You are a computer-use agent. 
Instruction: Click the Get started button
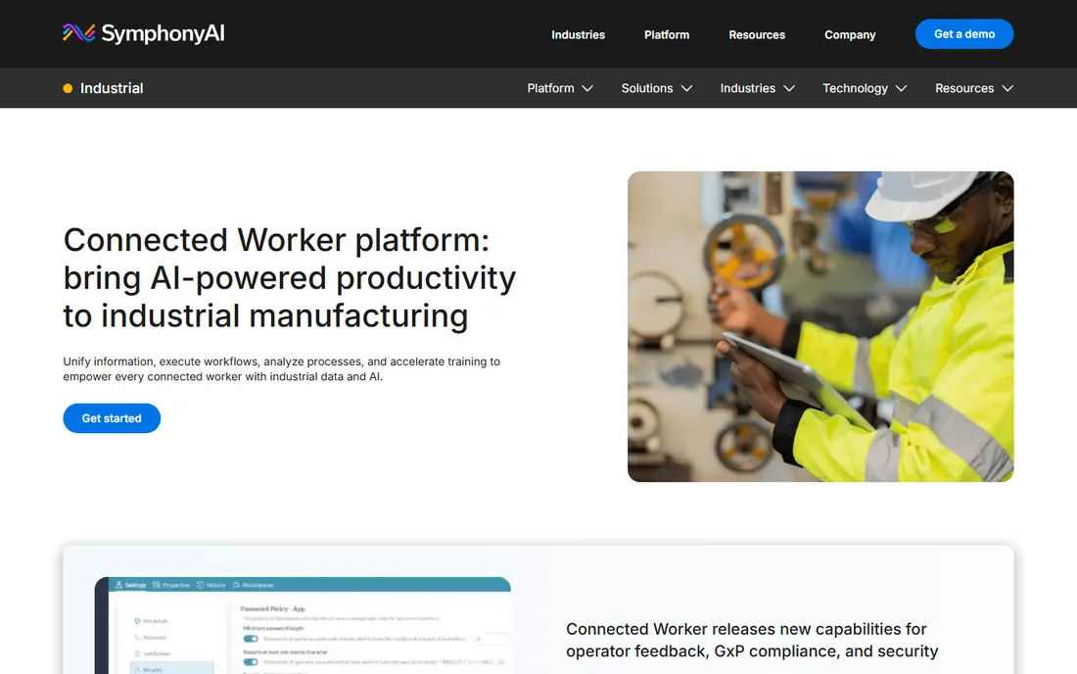click(x=112, y=417)
